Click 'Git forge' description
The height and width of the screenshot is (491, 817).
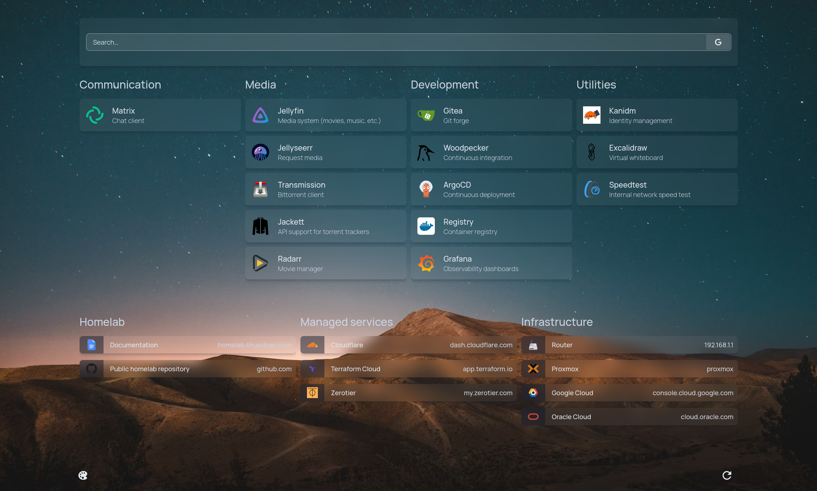456,120
